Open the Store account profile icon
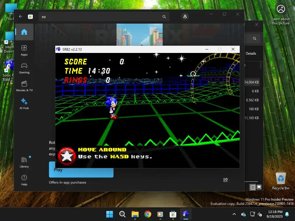Viewport: 295px width, 221px height. click(x=185, y=16)
